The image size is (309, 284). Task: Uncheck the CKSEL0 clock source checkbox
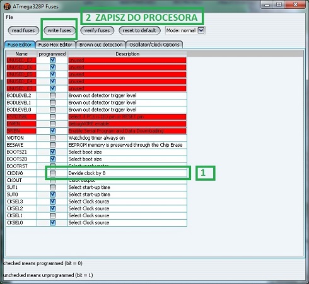pos(52,222)
